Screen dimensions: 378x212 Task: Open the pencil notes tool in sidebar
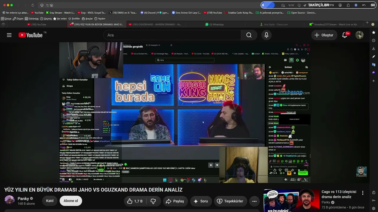(374, 57)
